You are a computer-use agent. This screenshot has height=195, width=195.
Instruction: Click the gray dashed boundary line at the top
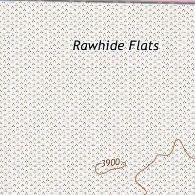pyautogui.click(x=97, y=1)
